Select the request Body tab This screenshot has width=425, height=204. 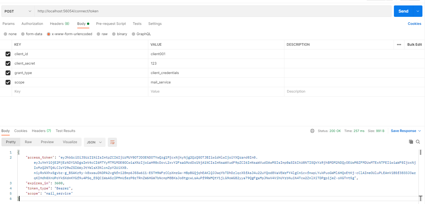(x=83, y=24)
